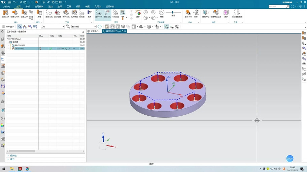Open the History clock tab in the resource bar
The image size is (307, 172).
click(x=3, y=119)
